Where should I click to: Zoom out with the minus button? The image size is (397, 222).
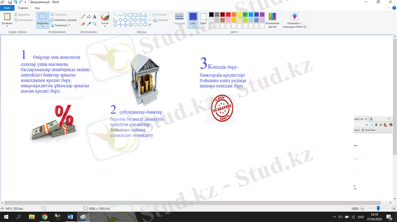pos(362,208)
